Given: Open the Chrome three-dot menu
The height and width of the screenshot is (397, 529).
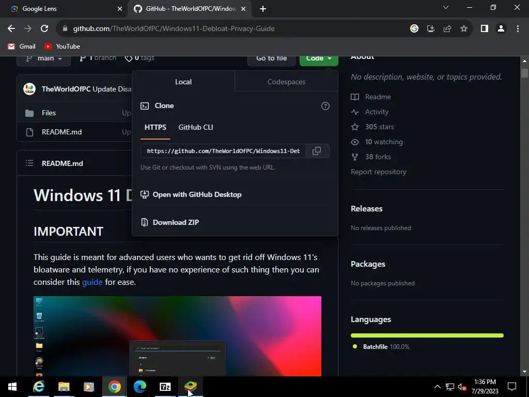Looking at the screenshot, I should click(x=518, y=29).
